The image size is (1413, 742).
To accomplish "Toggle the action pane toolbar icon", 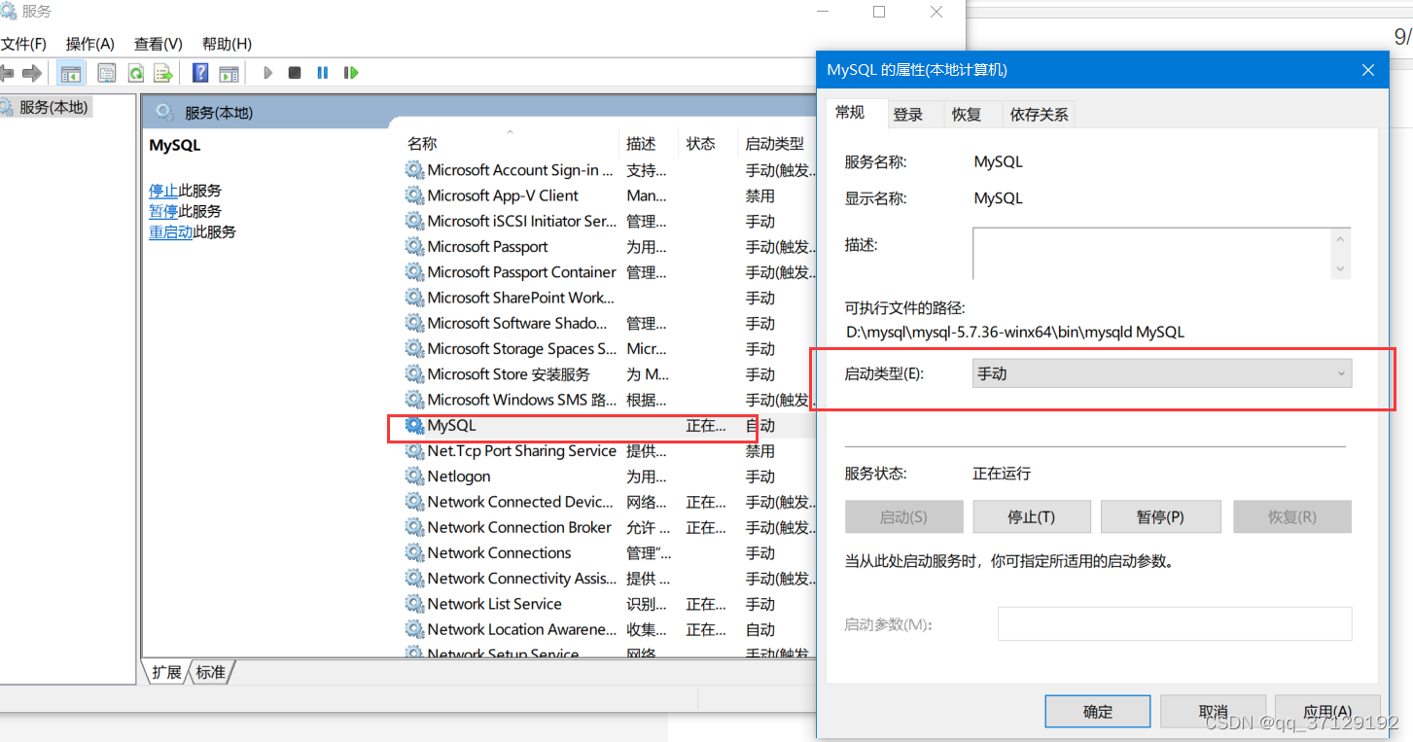I will [x=229, y=73].
